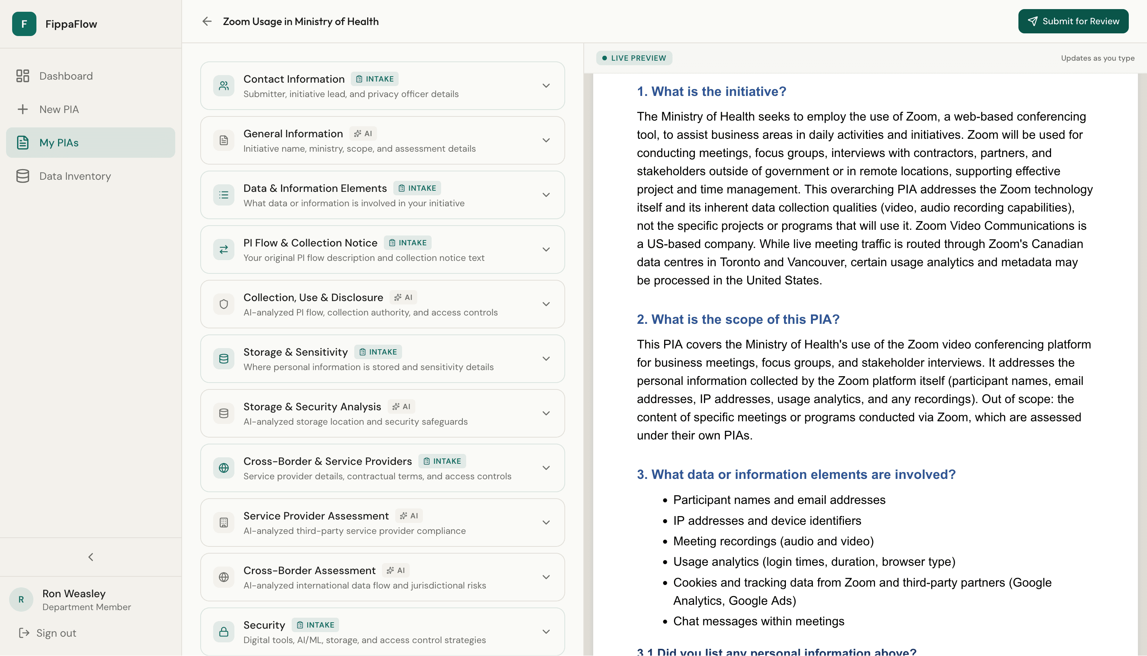Collapse the sidebar with the left chevron
1147x656 pixels.
tap(91, 557)
